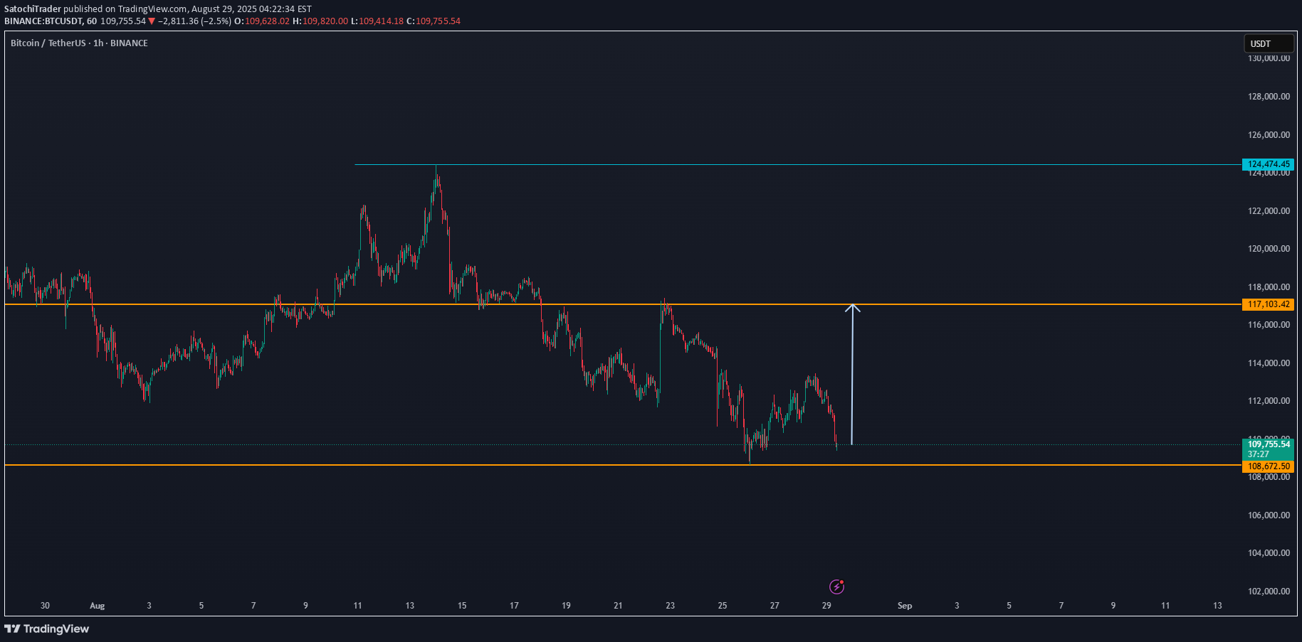Screen dimensions: 1302x642
Task: Click the 37:27 candle countdown timer
Action: coord(1258,454)
